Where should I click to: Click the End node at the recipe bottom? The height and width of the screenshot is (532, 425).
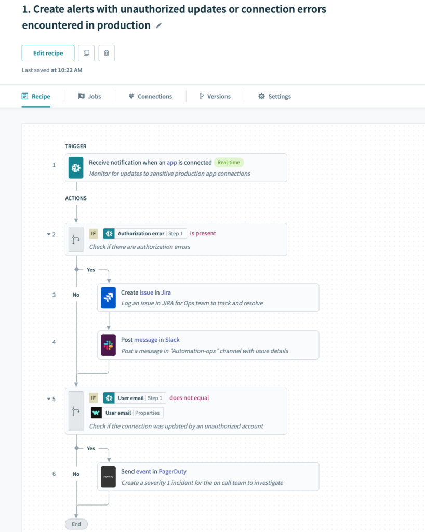tap(76, 524)
